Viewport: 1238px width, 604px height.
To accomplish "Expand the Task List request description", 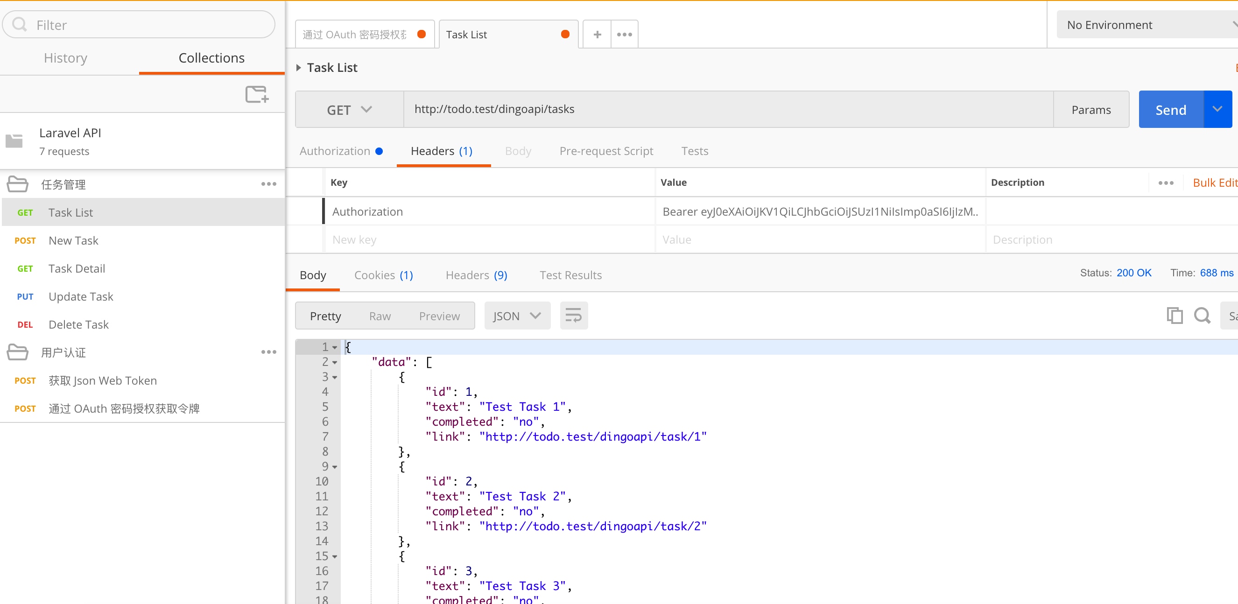I will [x=298, y=68].
